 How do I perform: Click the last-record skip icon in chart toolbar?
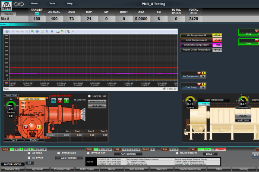(27, 31)
